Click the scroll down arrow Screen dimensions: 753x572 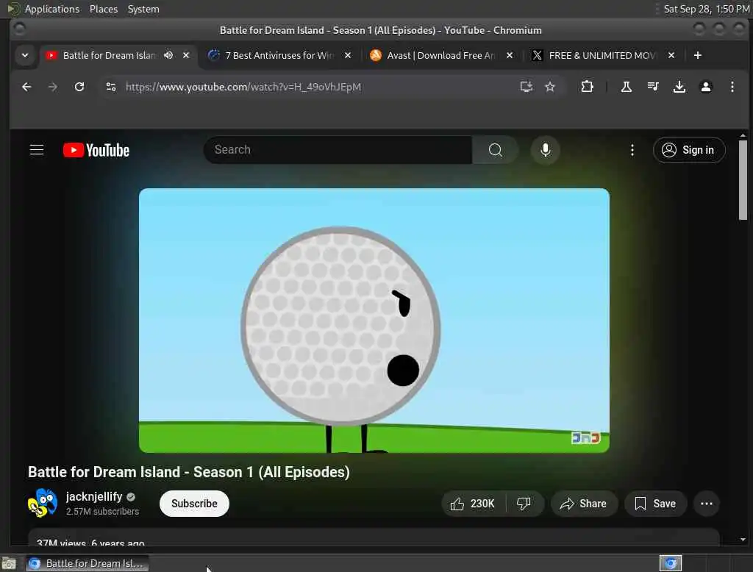743,540
